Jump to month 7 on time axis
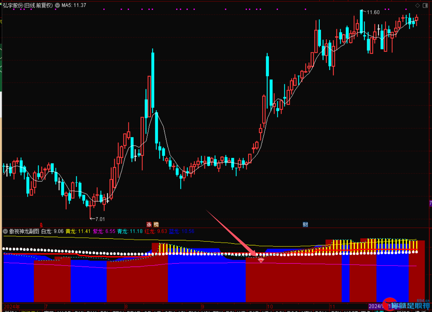 pos(46,306)
